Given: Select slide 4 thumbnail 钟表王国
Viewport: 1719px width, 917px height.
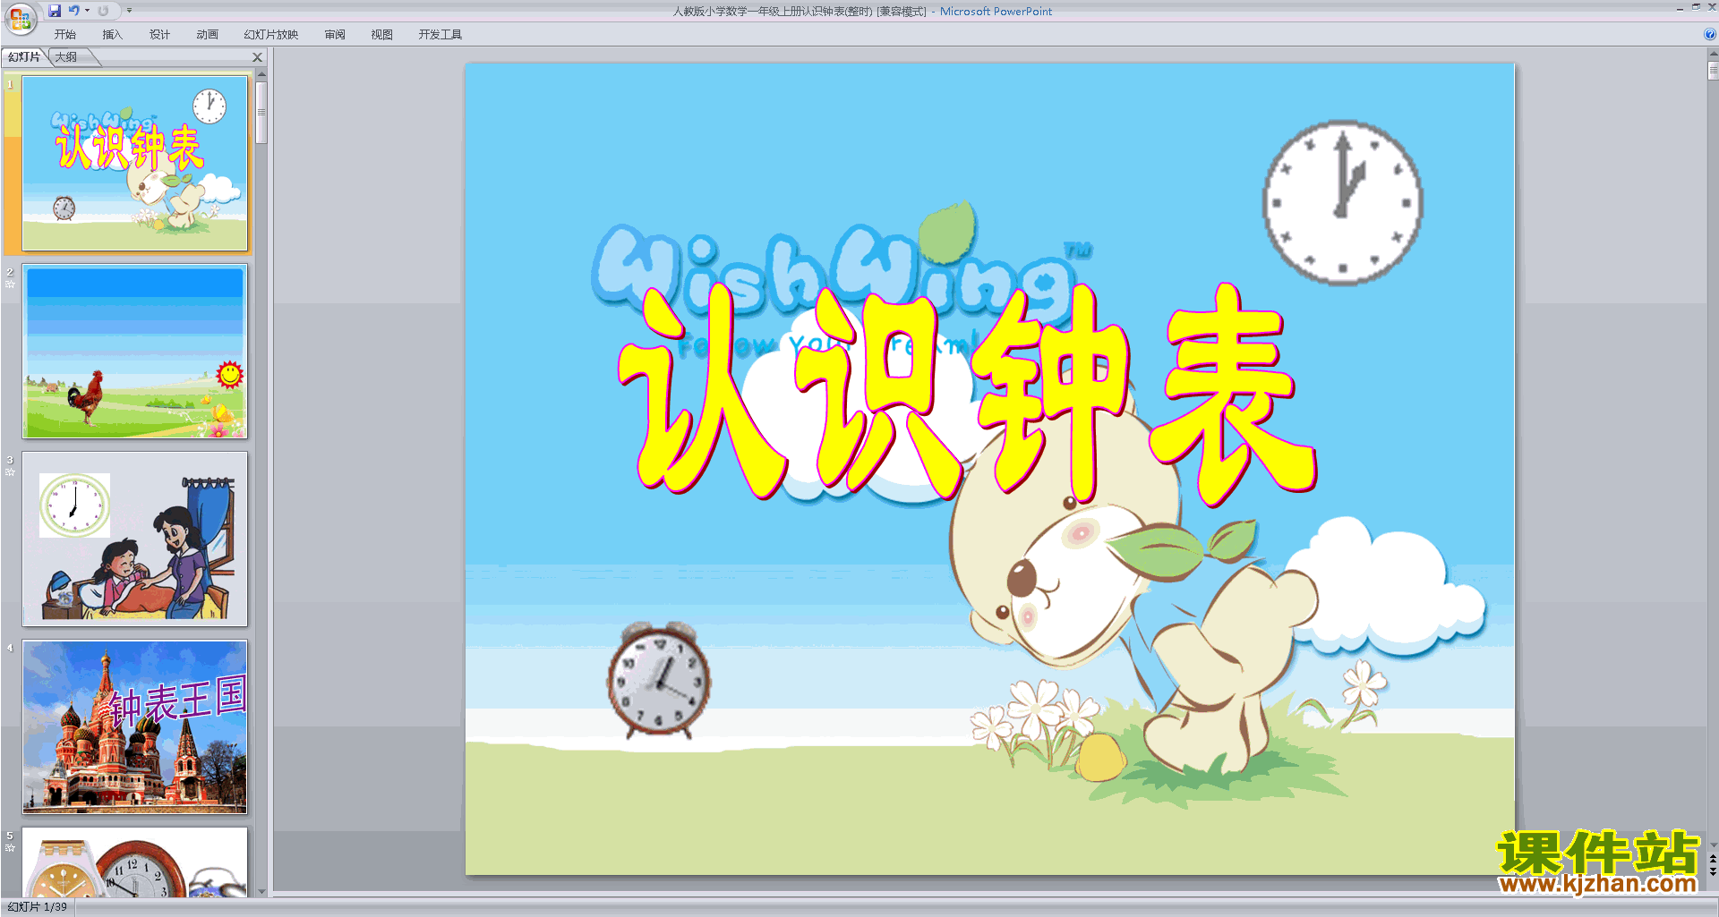Looking at the screenshot, I should [x=135, y=727].
